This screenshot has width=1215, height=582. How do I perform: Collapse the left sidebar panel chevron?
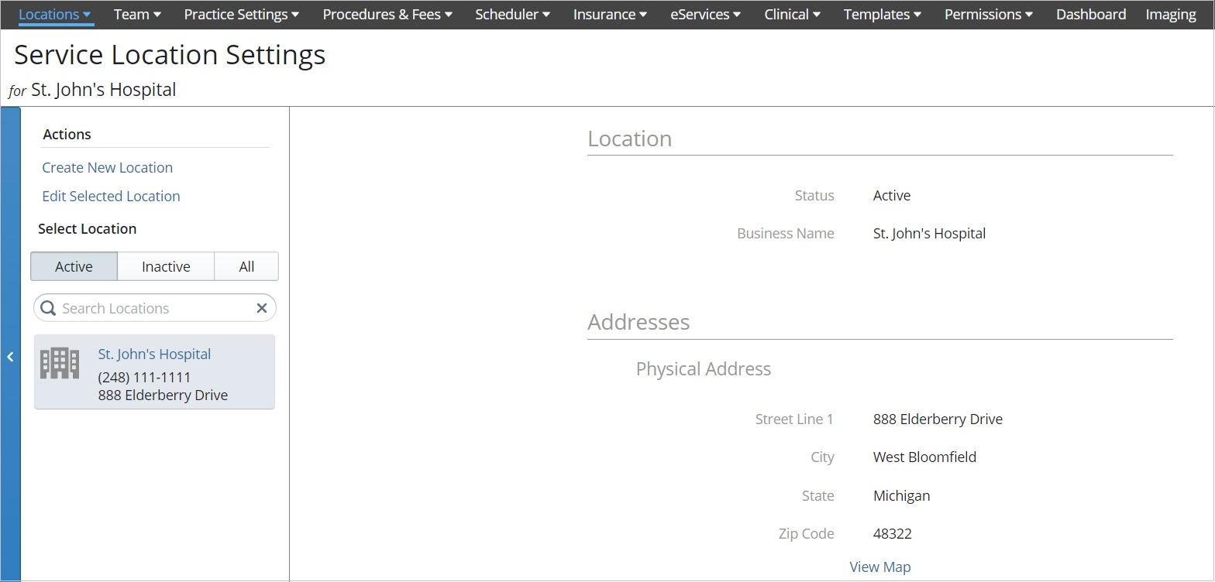10,357
